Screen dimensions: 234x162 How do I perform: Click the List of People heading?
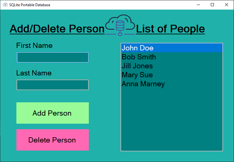171,29
